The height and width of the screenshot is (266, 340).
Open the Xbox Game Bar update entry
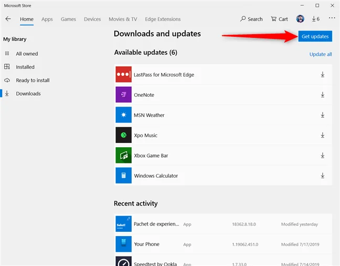pyautogui.click(x=223, y=156)
